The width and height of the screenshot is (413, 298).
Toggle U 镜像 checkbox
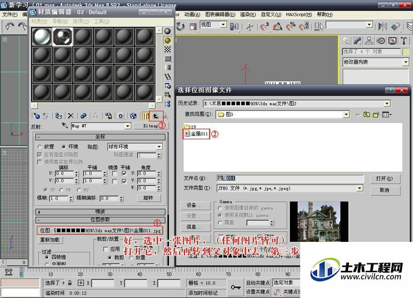click(115, 174)
